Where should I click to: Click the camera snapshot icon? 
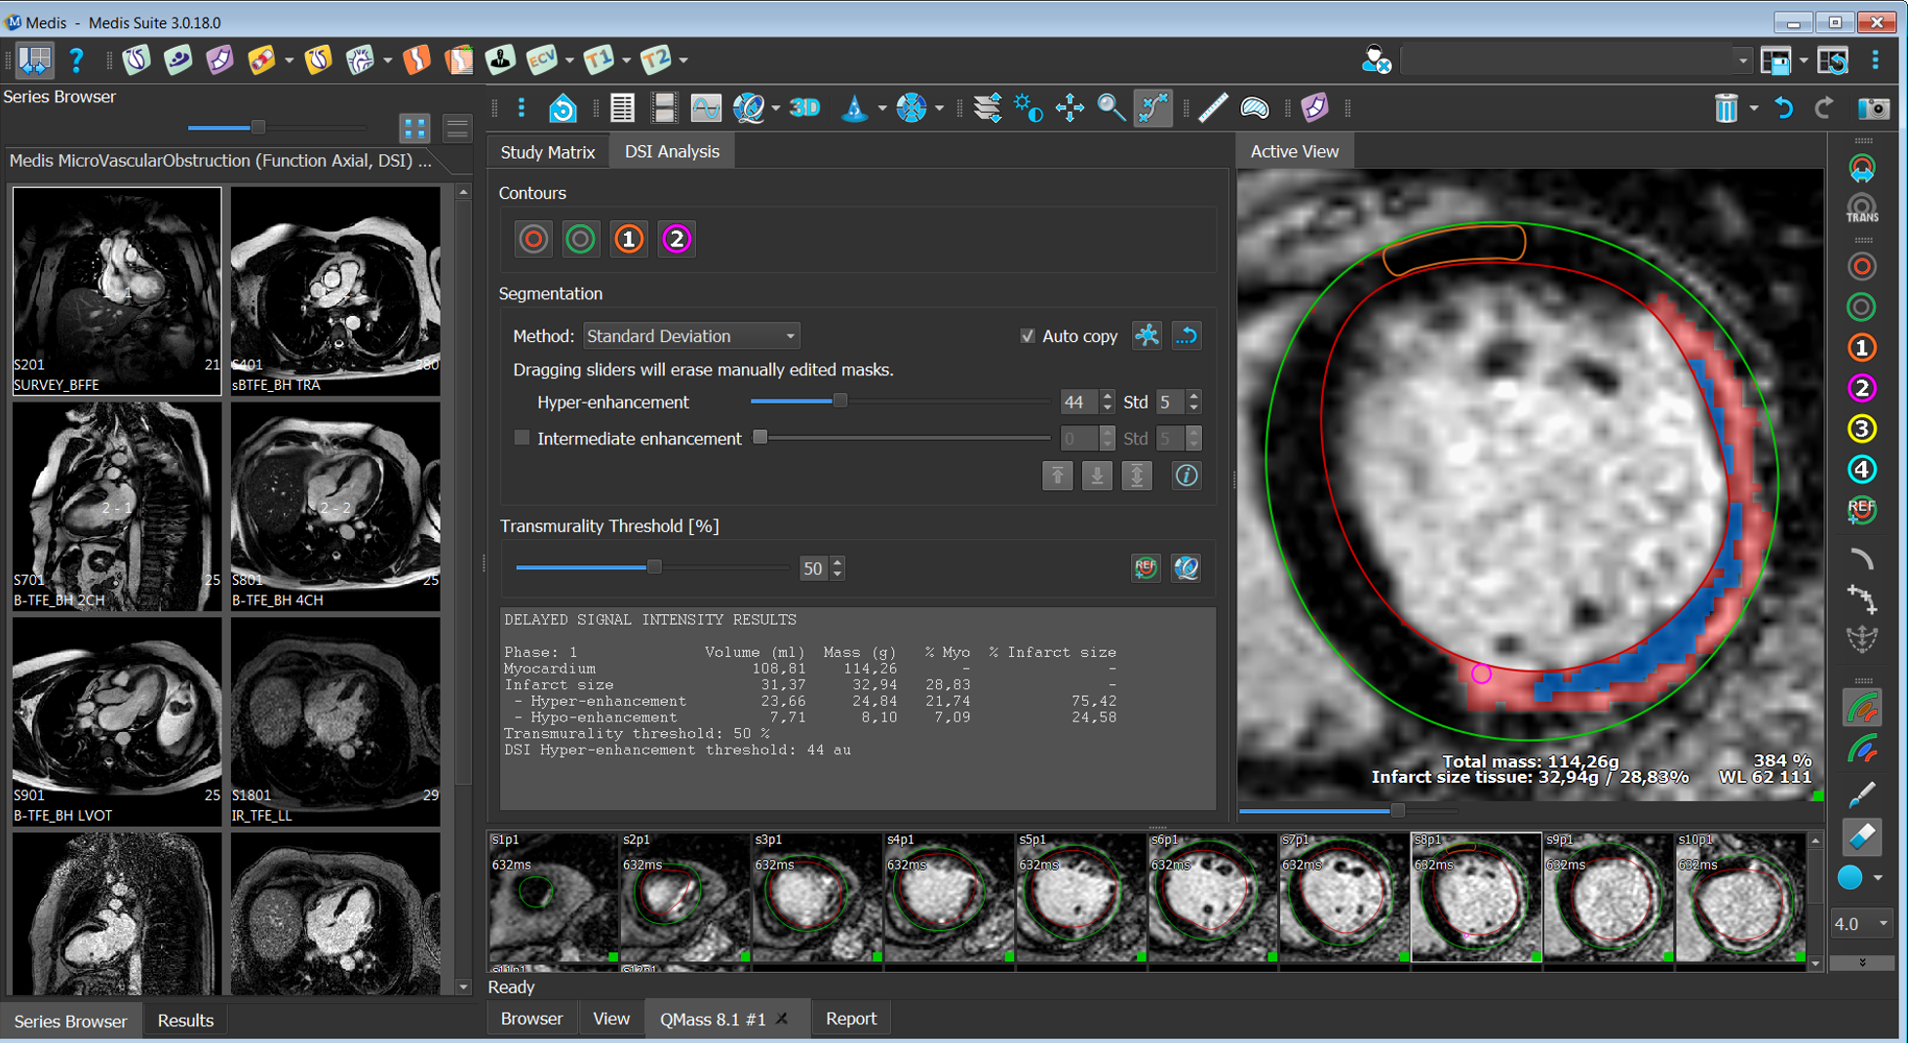coord(1872,108)
